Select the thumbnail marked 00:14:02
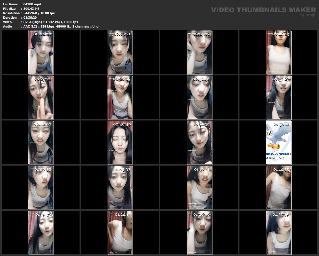The image size is (319, 256). 199,52
